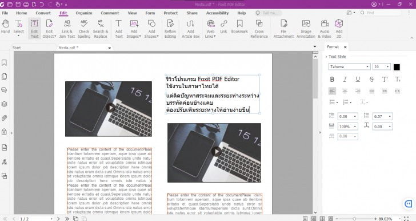
Task: Open the Layers side panel
Action: (x=4, y=104)
